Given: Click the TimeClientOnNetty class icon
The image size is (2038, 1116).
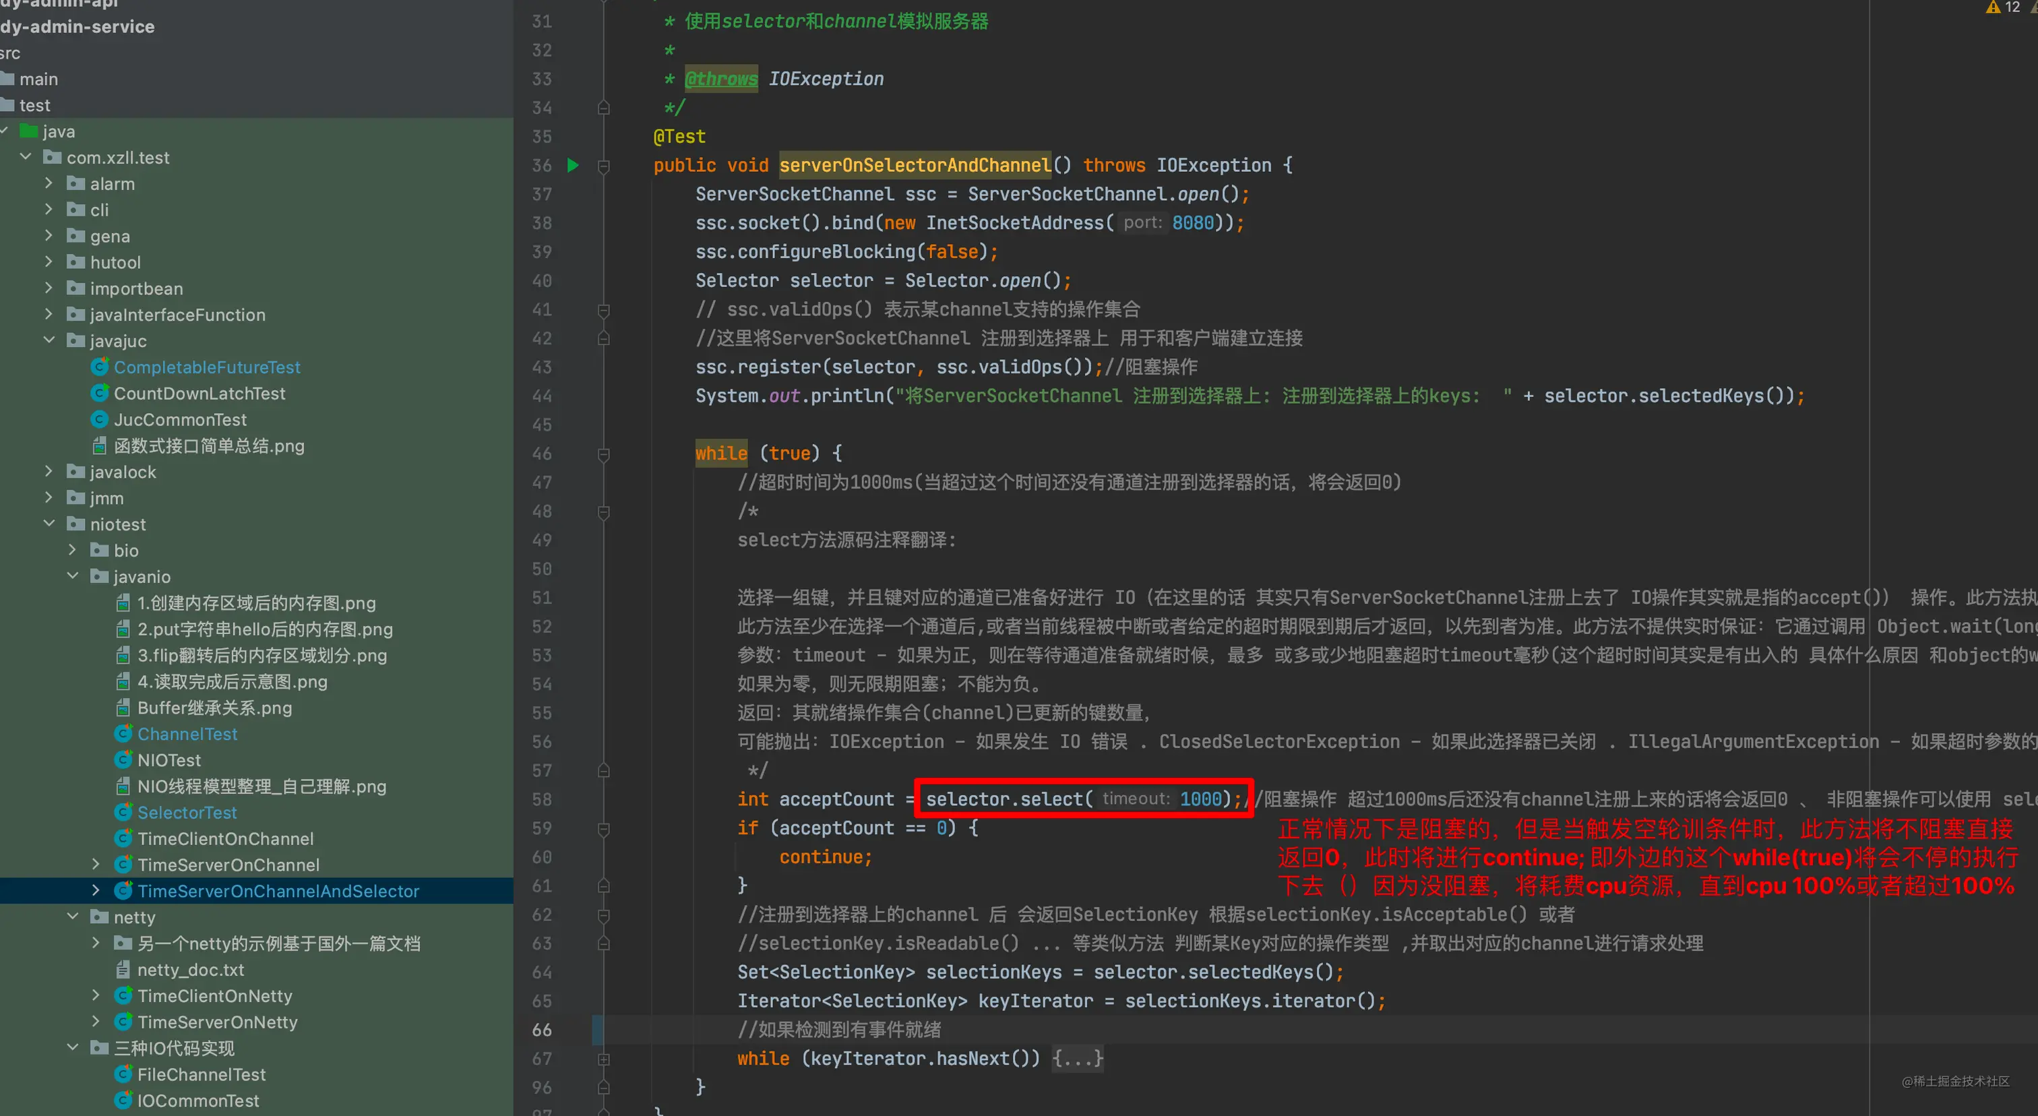Looking at the screenshot, I should coord(123,995).
